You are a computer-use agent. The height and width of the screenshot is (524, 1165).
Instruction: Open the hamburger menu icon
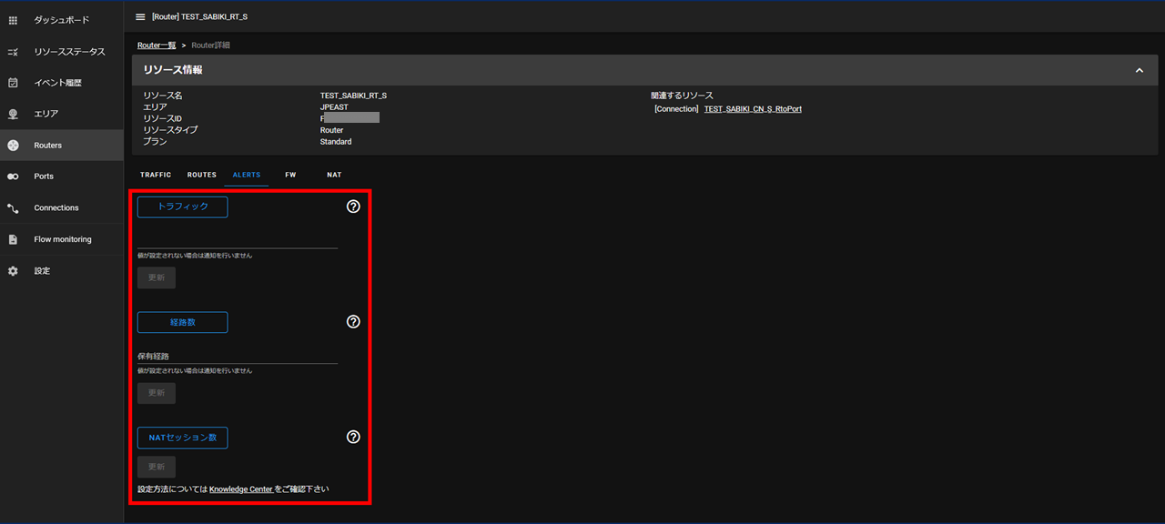click(140, 16)
